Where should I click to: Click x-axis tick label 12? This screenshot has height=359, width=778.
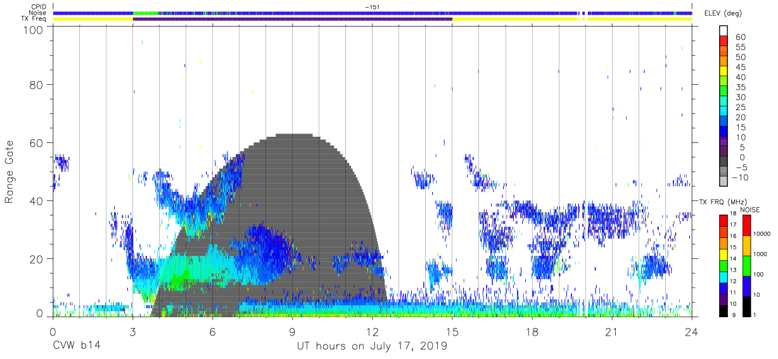click(x=372, y=332)
